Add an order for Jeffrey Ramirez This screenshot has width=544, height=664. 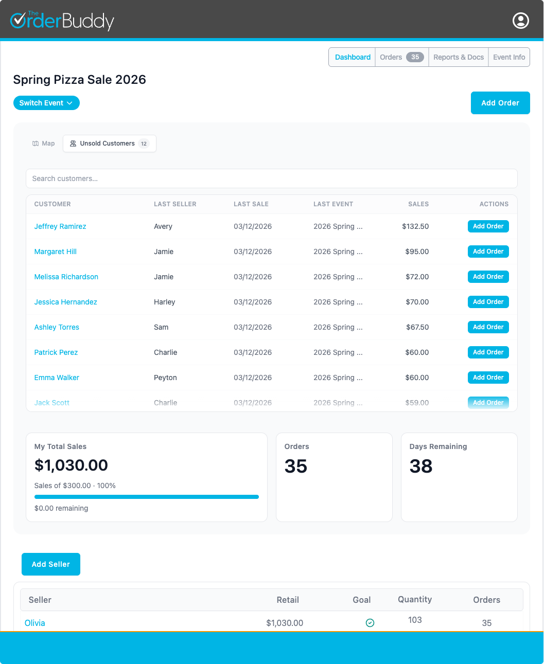488,226
